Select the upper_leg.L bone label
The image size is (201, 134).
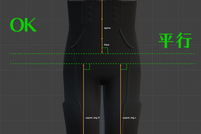[x=129, y=118]
